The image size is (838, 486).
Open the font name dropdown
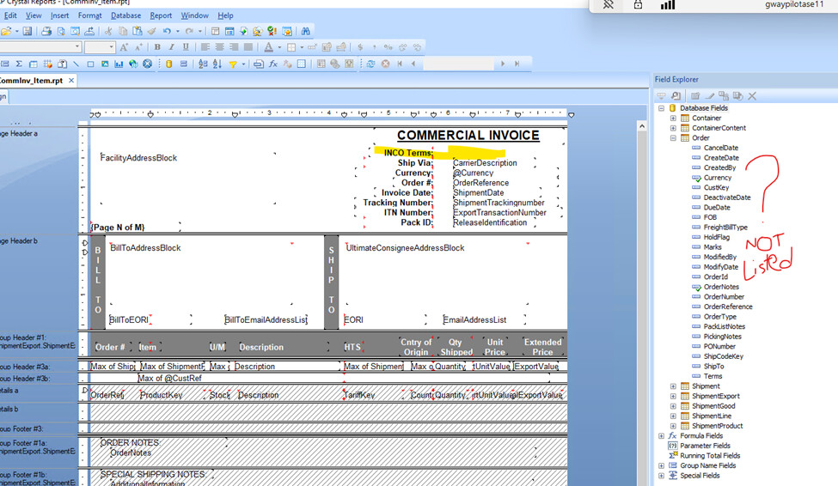pos(76,47)
